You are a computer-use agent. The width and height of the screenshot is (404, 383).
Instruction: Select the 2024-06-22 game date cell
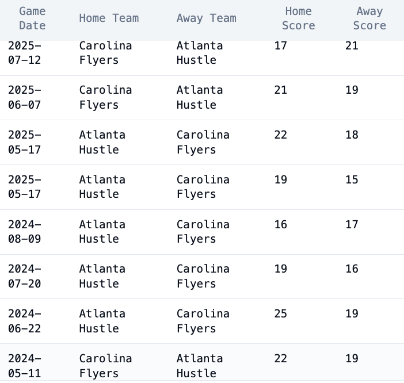point(25,321)
